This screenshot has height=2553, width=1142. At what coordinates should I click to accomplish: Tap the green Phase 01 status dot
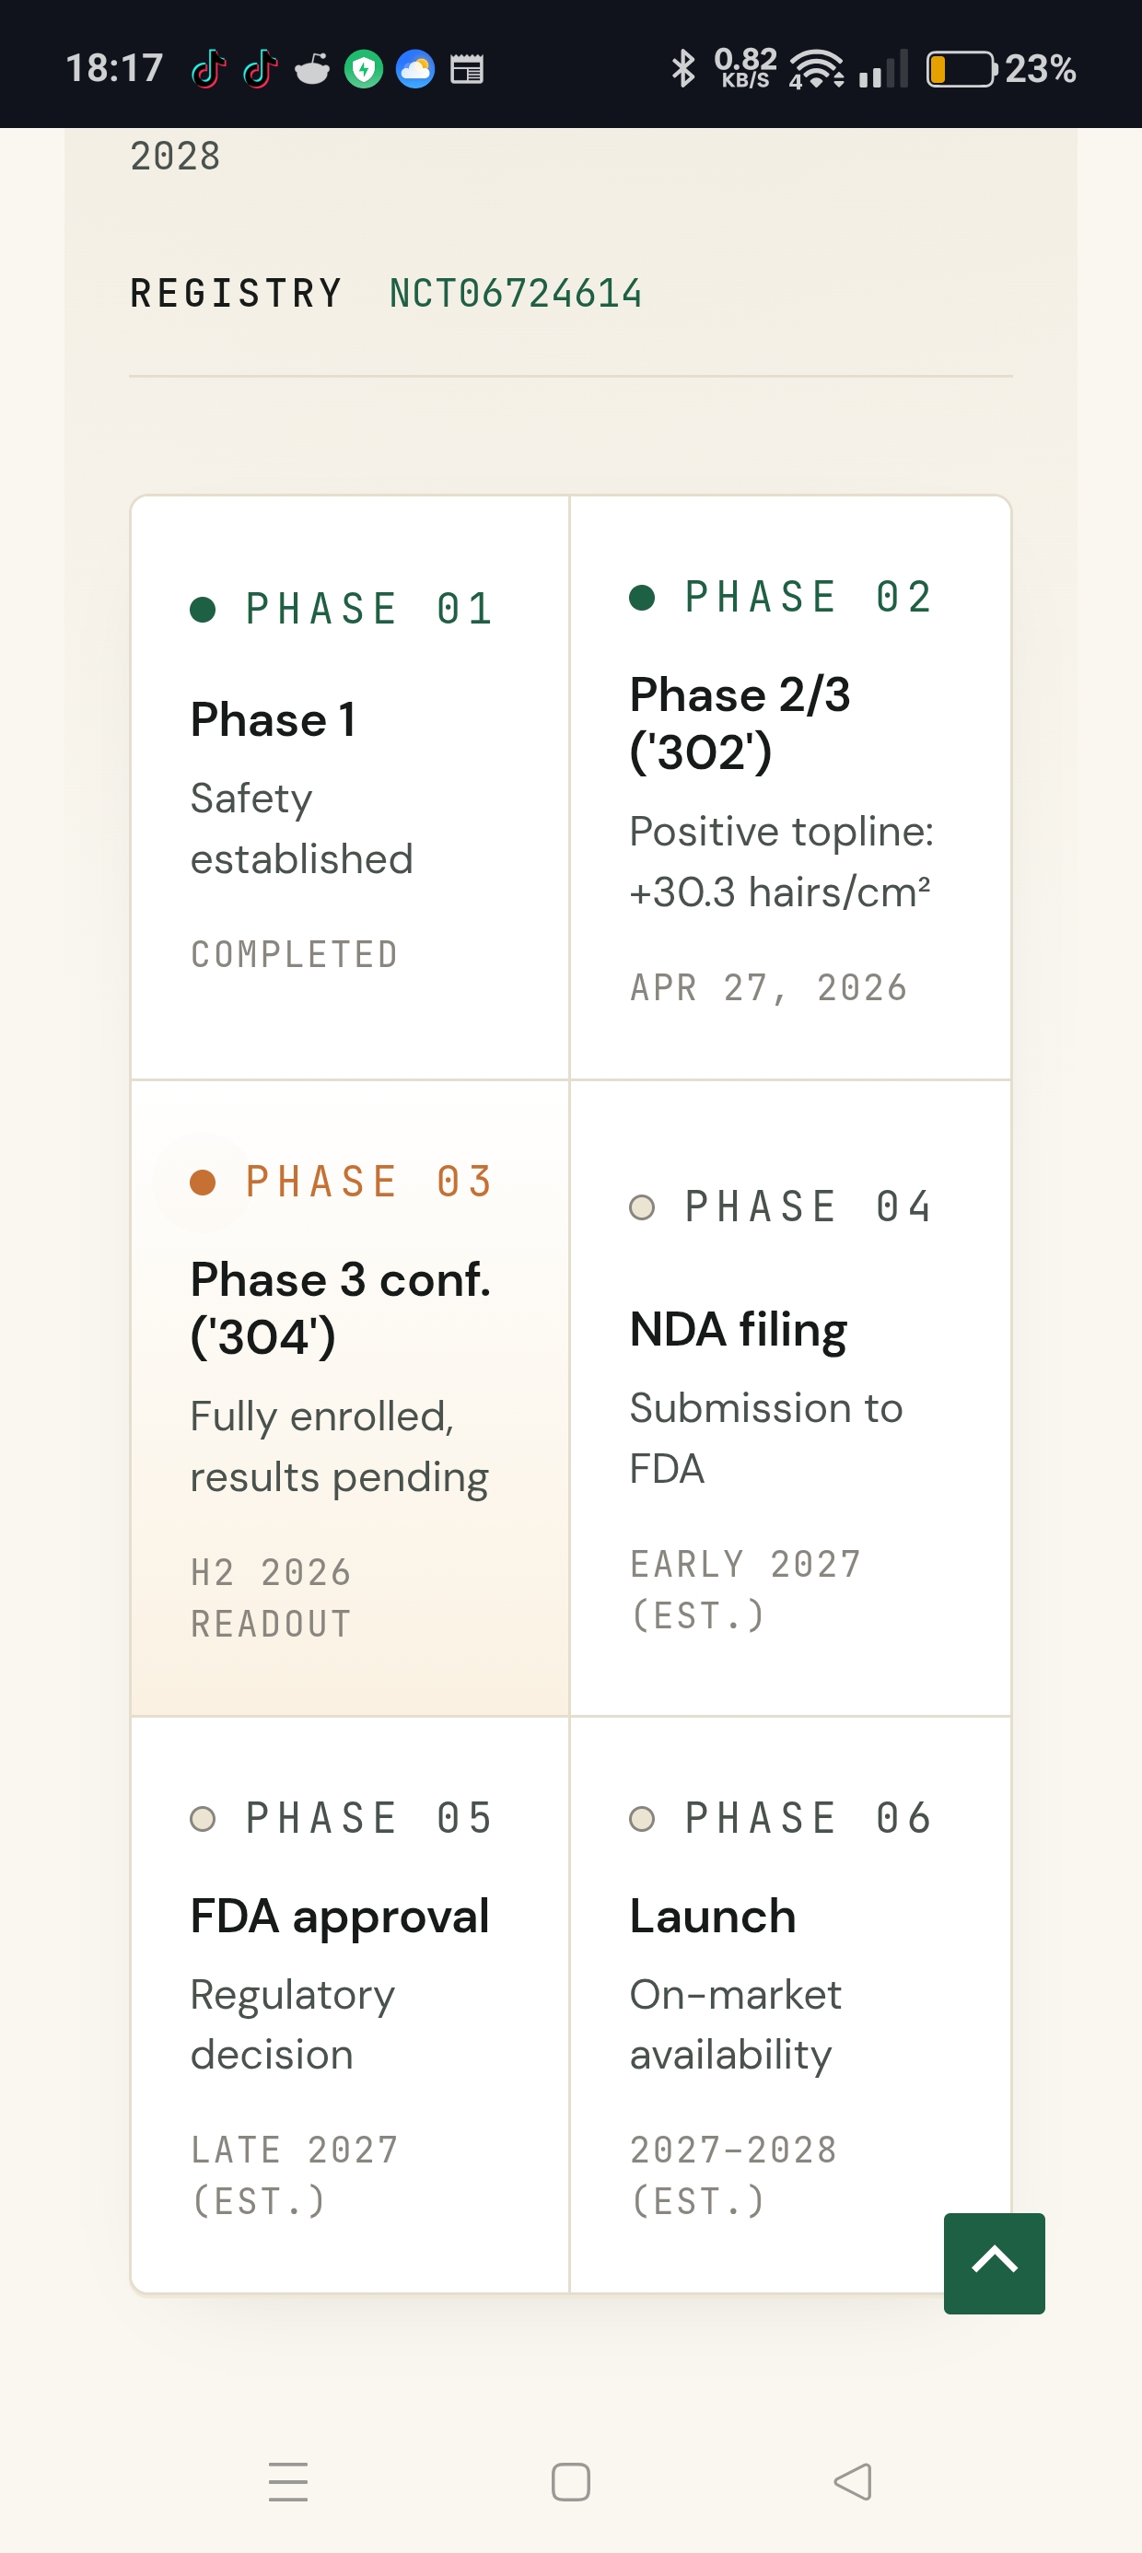coord(204,609)
